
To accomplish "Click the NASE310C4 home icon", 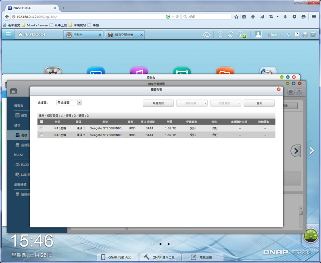I will tap(20, 35).
